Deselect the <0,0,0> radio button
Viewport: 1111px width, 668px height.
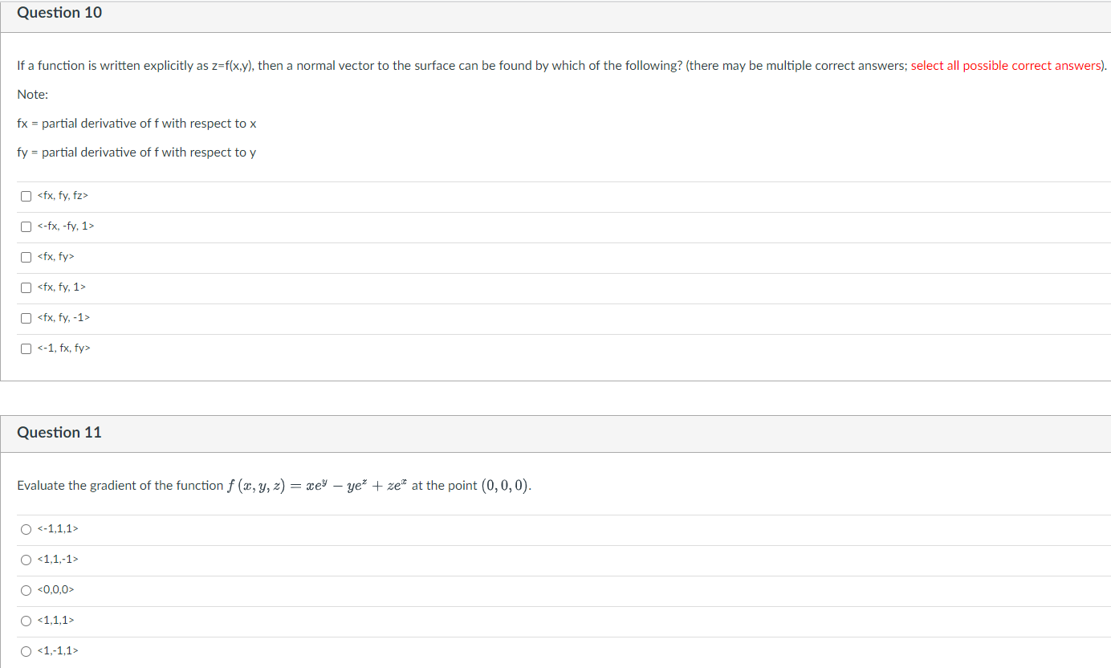[x=26, y=589]
